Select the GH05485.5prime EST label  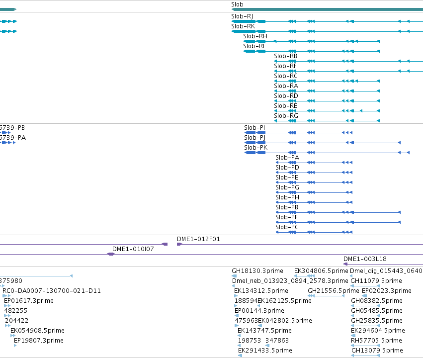(x=377, y=311)
